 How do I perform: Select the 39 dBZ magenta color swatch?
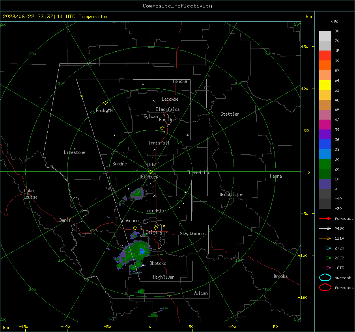pos(325,125)
